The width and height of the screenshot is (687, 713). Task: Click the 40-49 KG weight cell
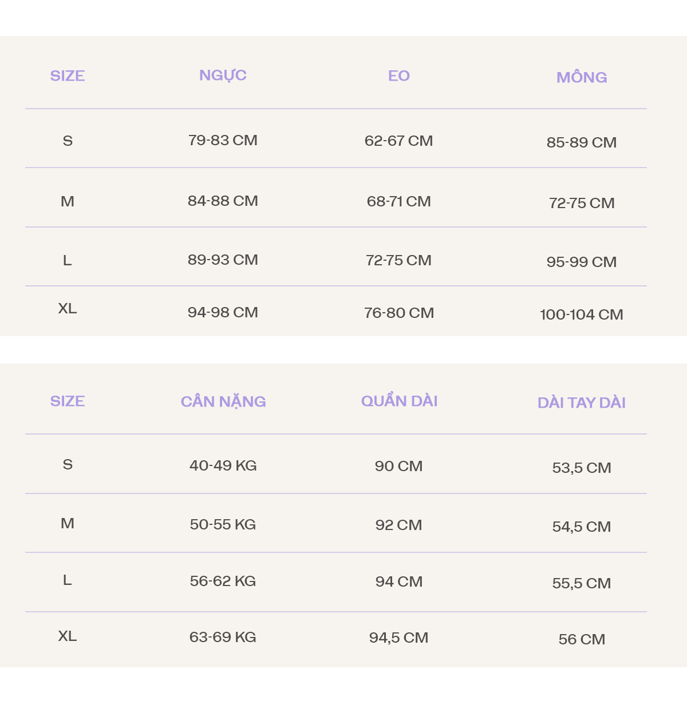tap(223, 466)
